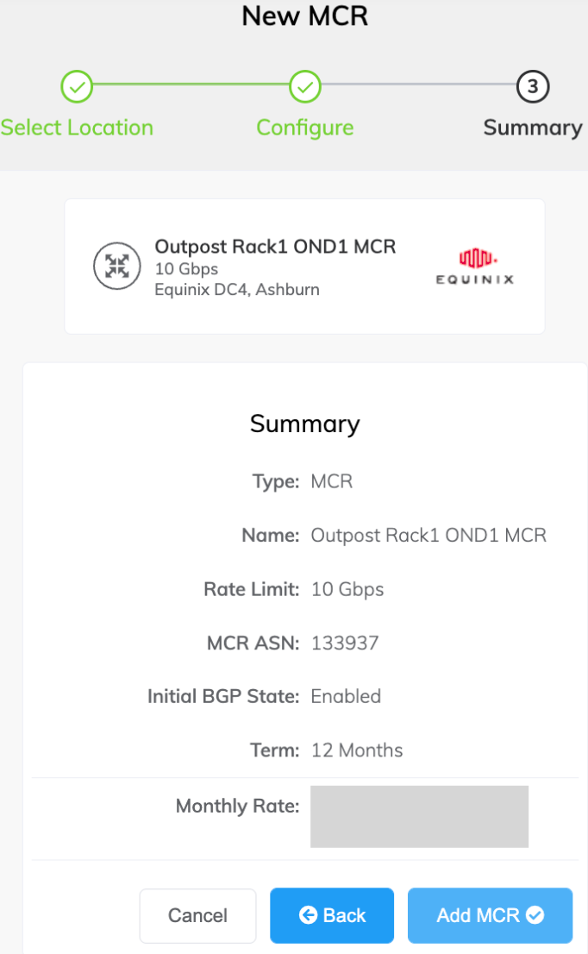Select the Summary step label
The height and width of the screenshot is (954, 588).
click(x=533, y=128)
